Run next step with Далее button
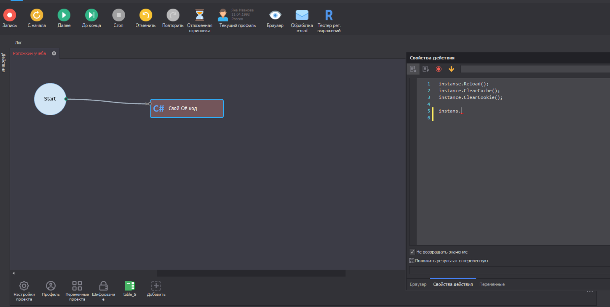Viewport: 610px width, 307px height. (x=64, y=15)
